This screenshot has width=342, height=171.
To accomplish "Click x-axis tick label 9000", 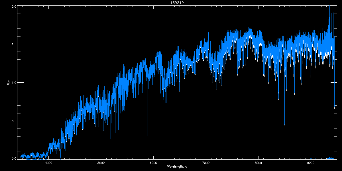I will 311,163.
